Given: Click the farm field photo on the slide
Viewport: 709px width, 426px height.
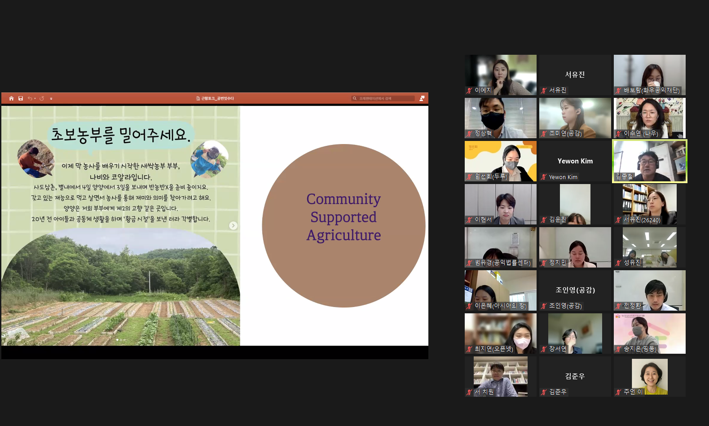Looking at the screenshot, I should (120, 292).
